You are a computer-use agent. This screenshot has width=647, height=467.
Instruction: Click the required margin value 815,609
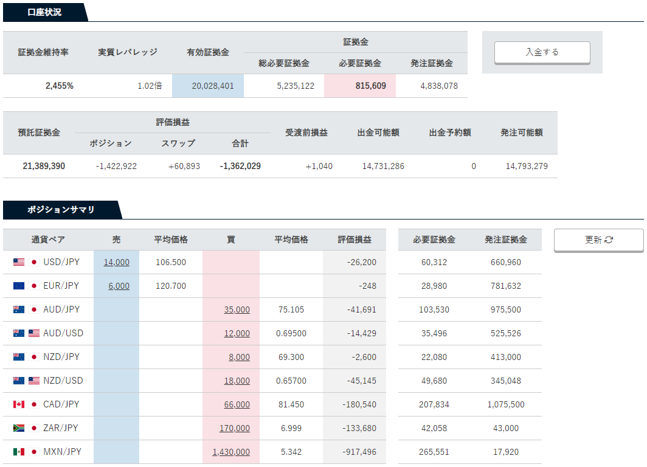click(x=371, y=86)
